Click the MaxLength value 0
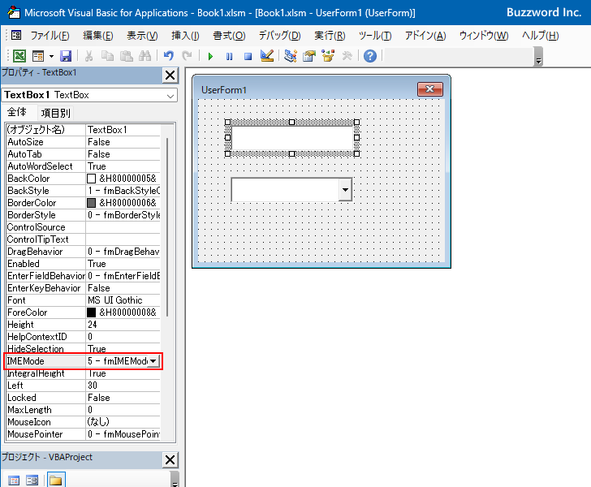This screenshot has width=591, height=487. 123,410
